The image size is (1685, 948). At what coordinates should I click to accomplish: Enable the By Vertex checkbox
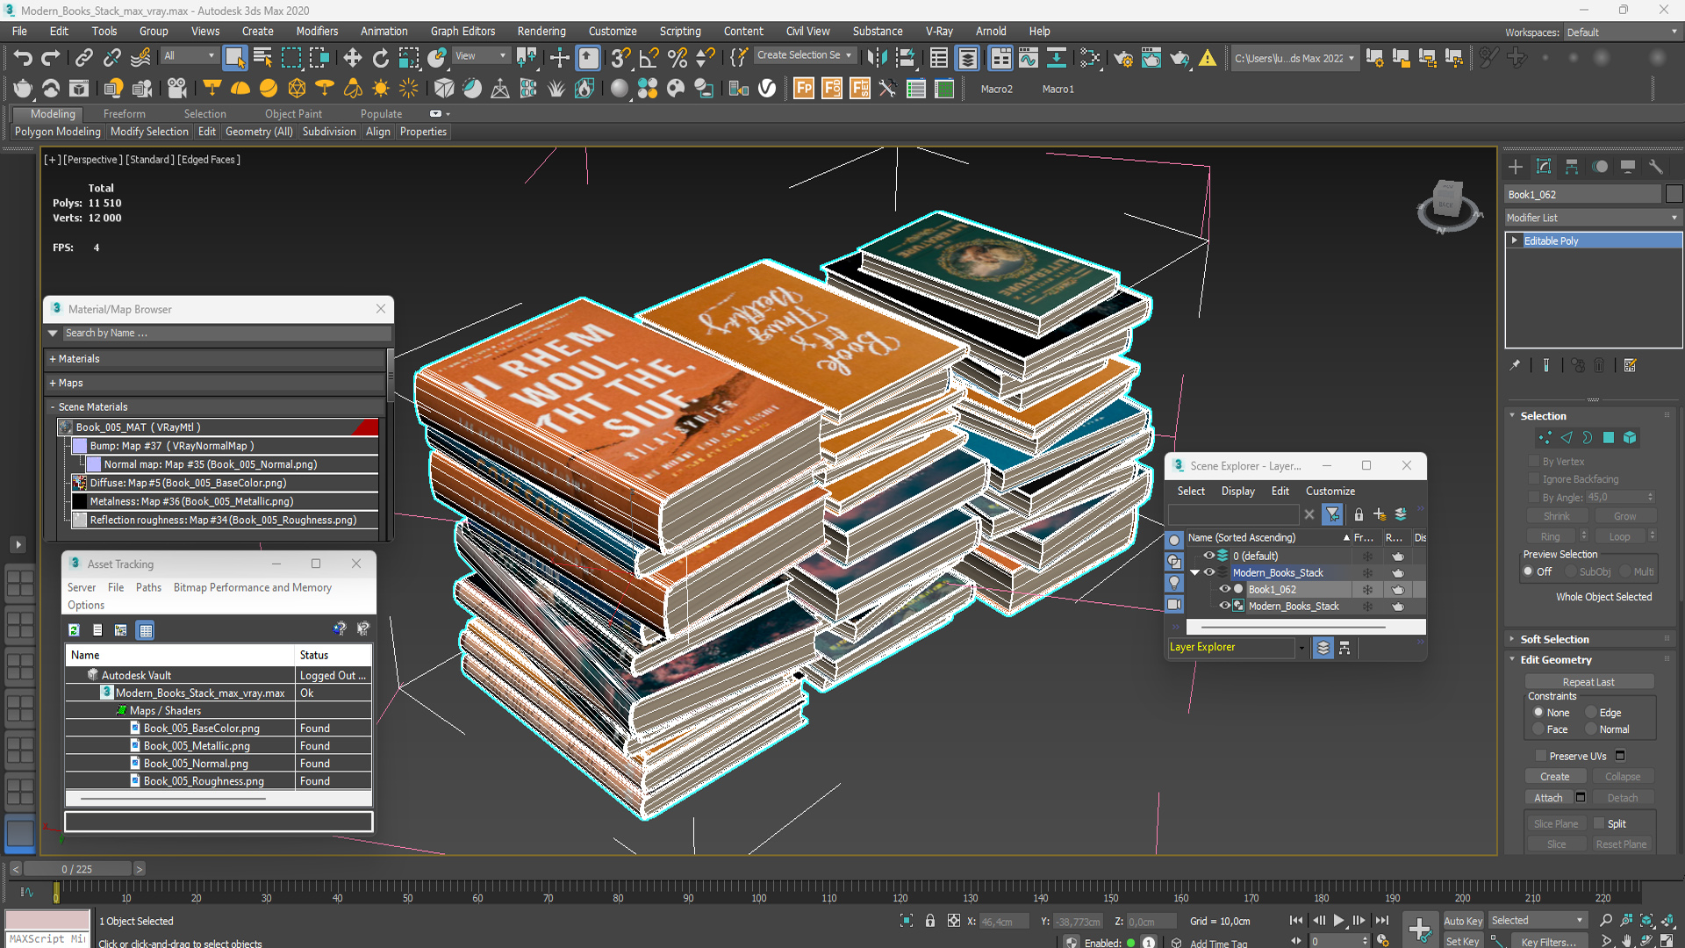coord(1535,461)
